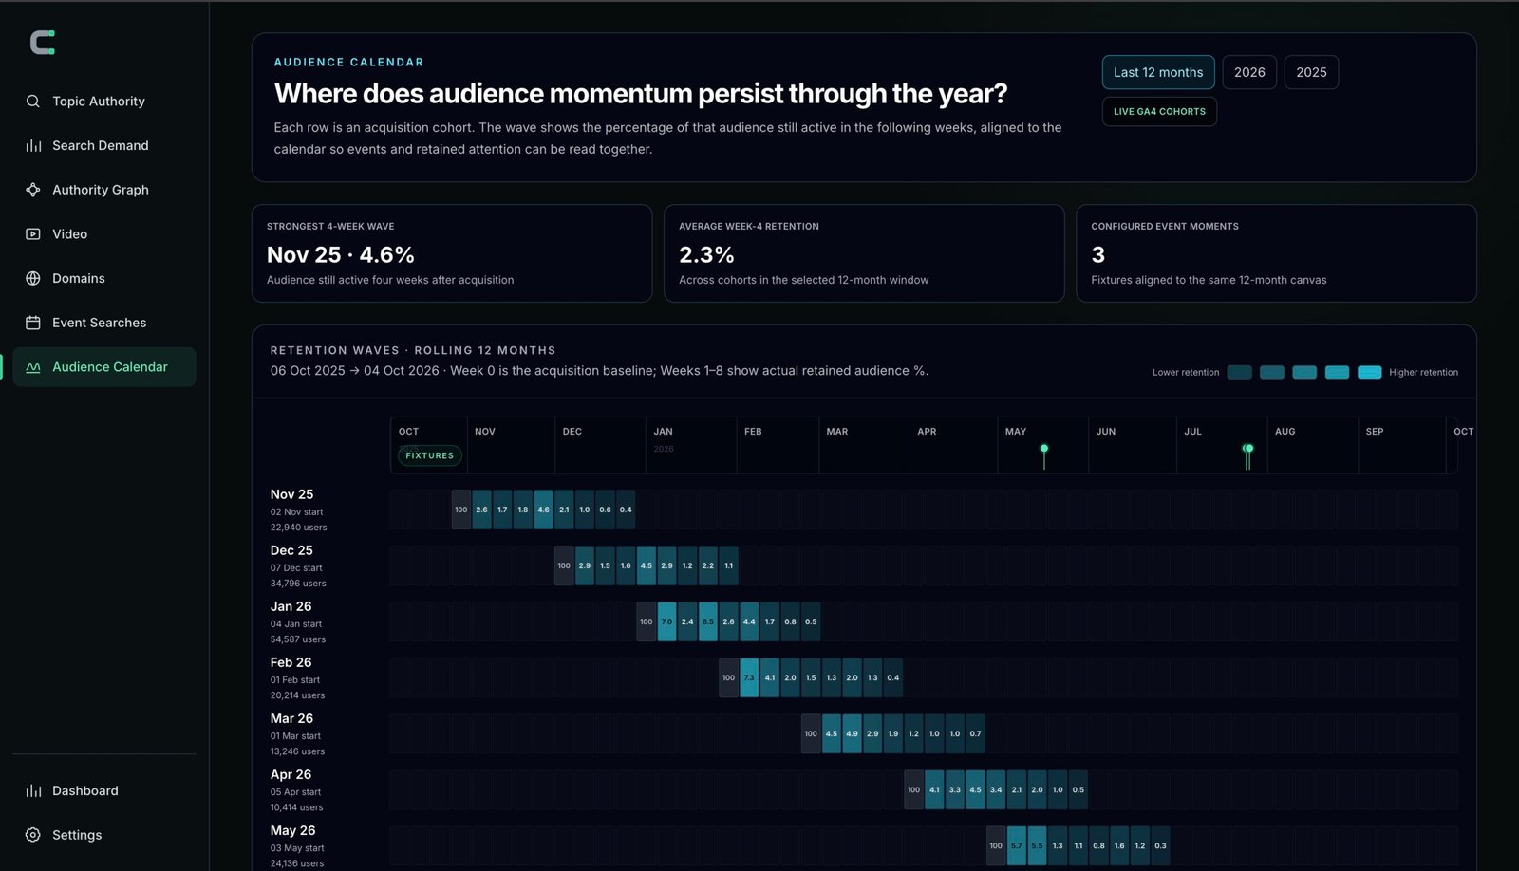Click the middle retention legend swatch
The image size is (1519, 871).
click(x=1304, y=372)
